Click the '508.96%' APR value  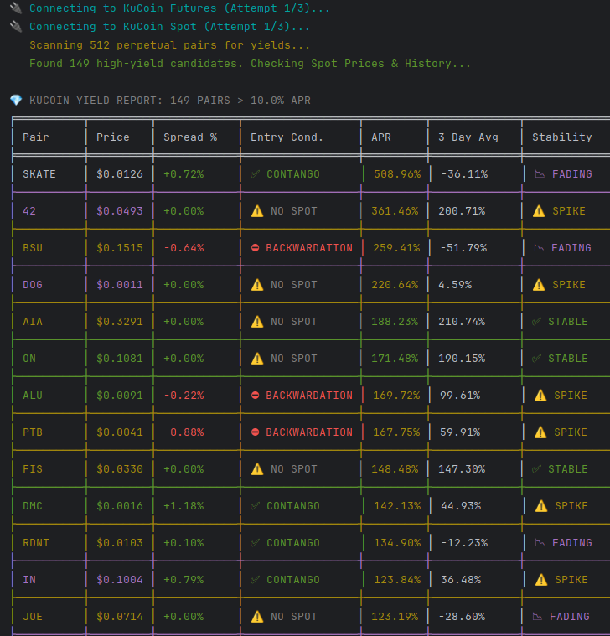(x=397, y=174)
